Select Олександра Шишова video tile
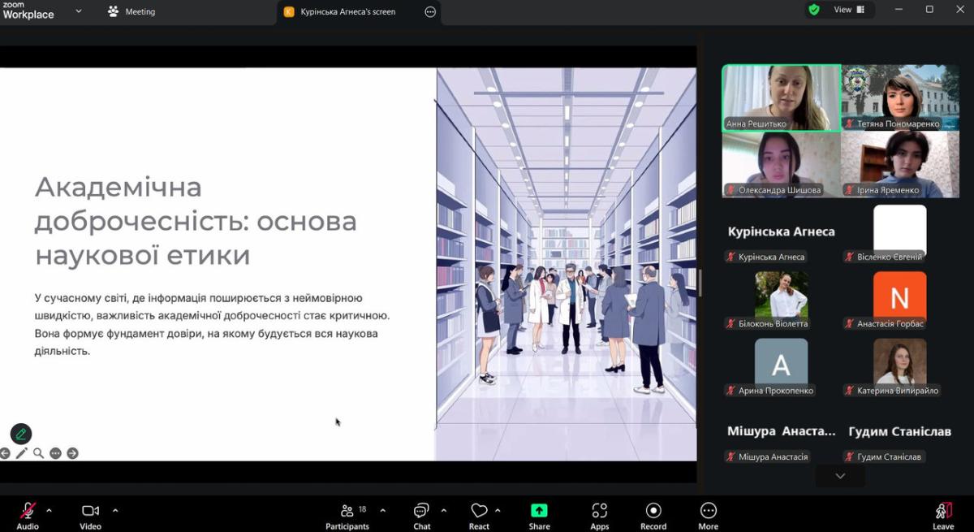 782,165
